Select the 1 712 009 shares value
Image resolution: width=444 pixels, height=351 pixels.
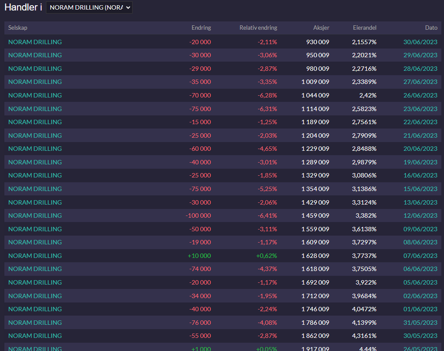(315, 296)
